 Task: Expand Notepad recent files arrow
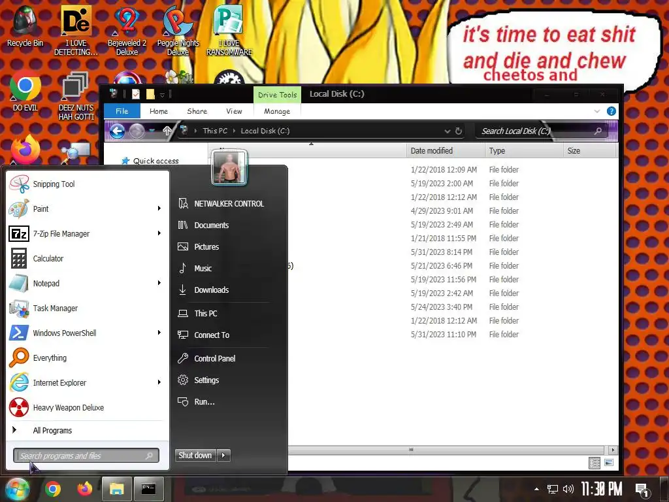click(159, 282)
